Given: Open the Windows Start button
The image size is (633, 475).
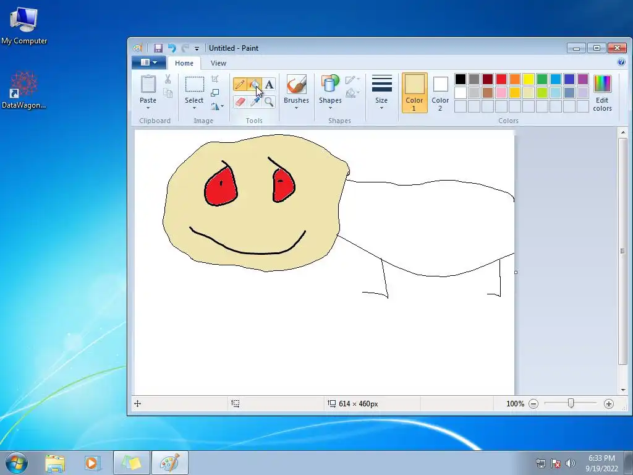Looking at the screenshot, I should [17, 463].
